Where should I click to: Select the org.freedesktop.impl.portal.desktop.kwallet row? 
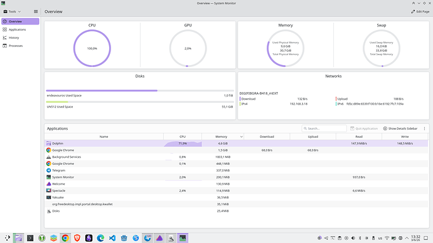click(x=237, y=204)
